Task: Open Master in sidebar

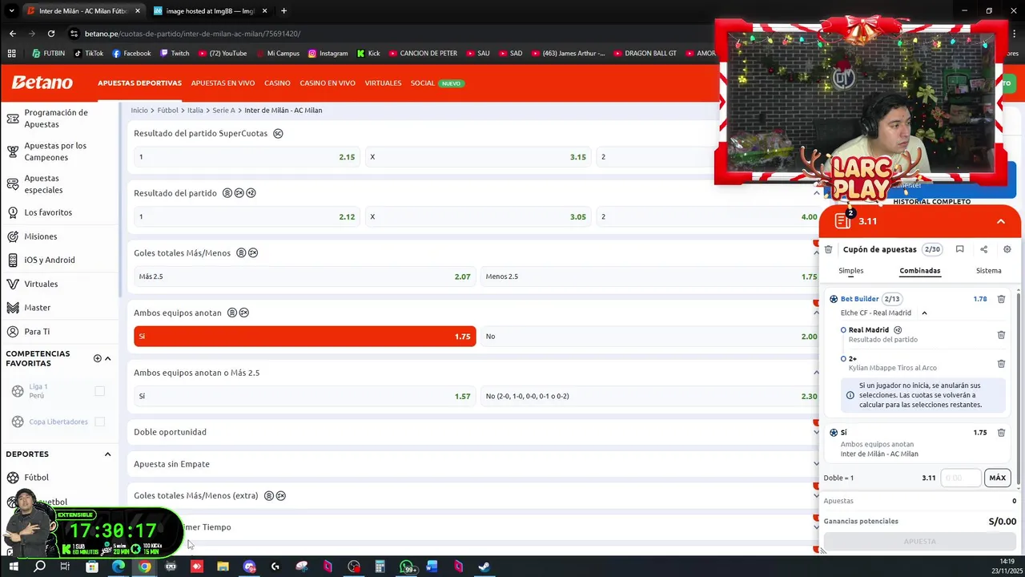Action: point(37,308)
